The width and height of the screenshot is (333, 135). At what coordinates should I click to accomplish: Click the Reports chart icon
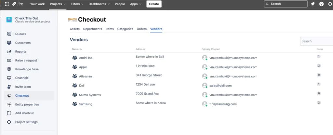9,51
